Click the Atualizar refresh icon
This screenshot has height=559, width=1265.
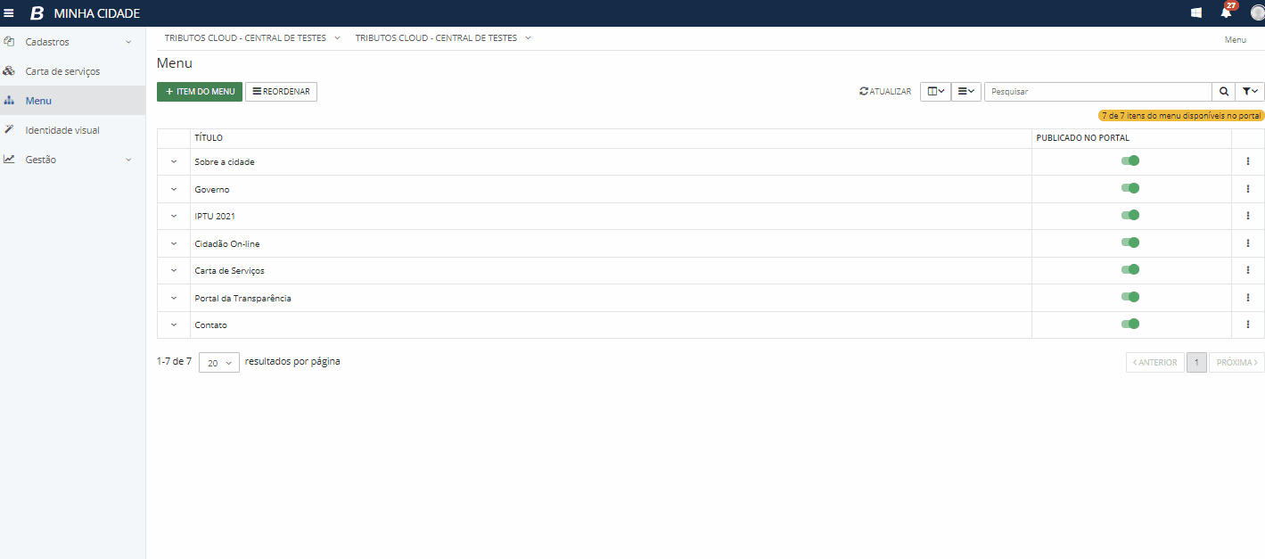[864, 92]
